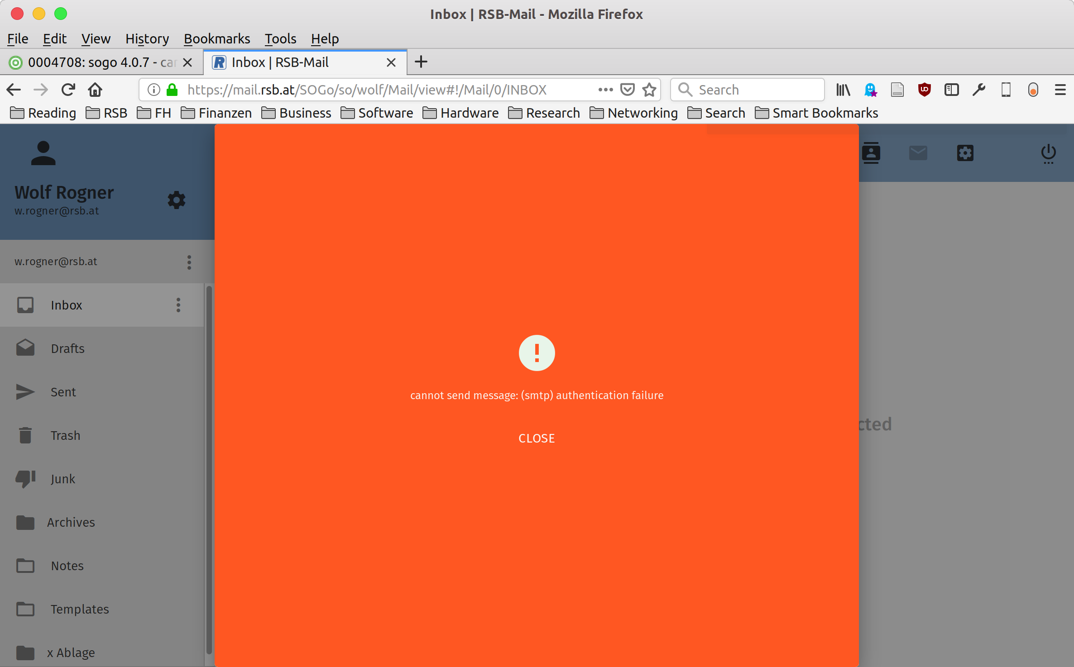Open settings gear beside Wolf Rogner name
1074x667 pixels.
[x=177, y=200]
